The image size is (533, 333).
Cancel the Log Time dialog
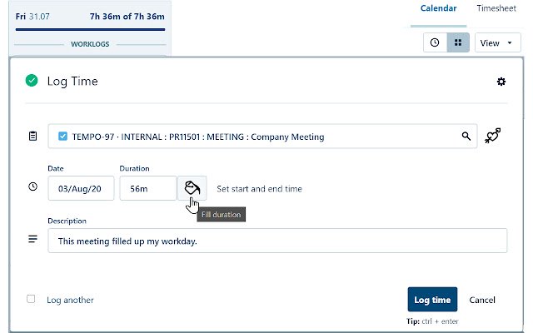[x=482, y=300]
